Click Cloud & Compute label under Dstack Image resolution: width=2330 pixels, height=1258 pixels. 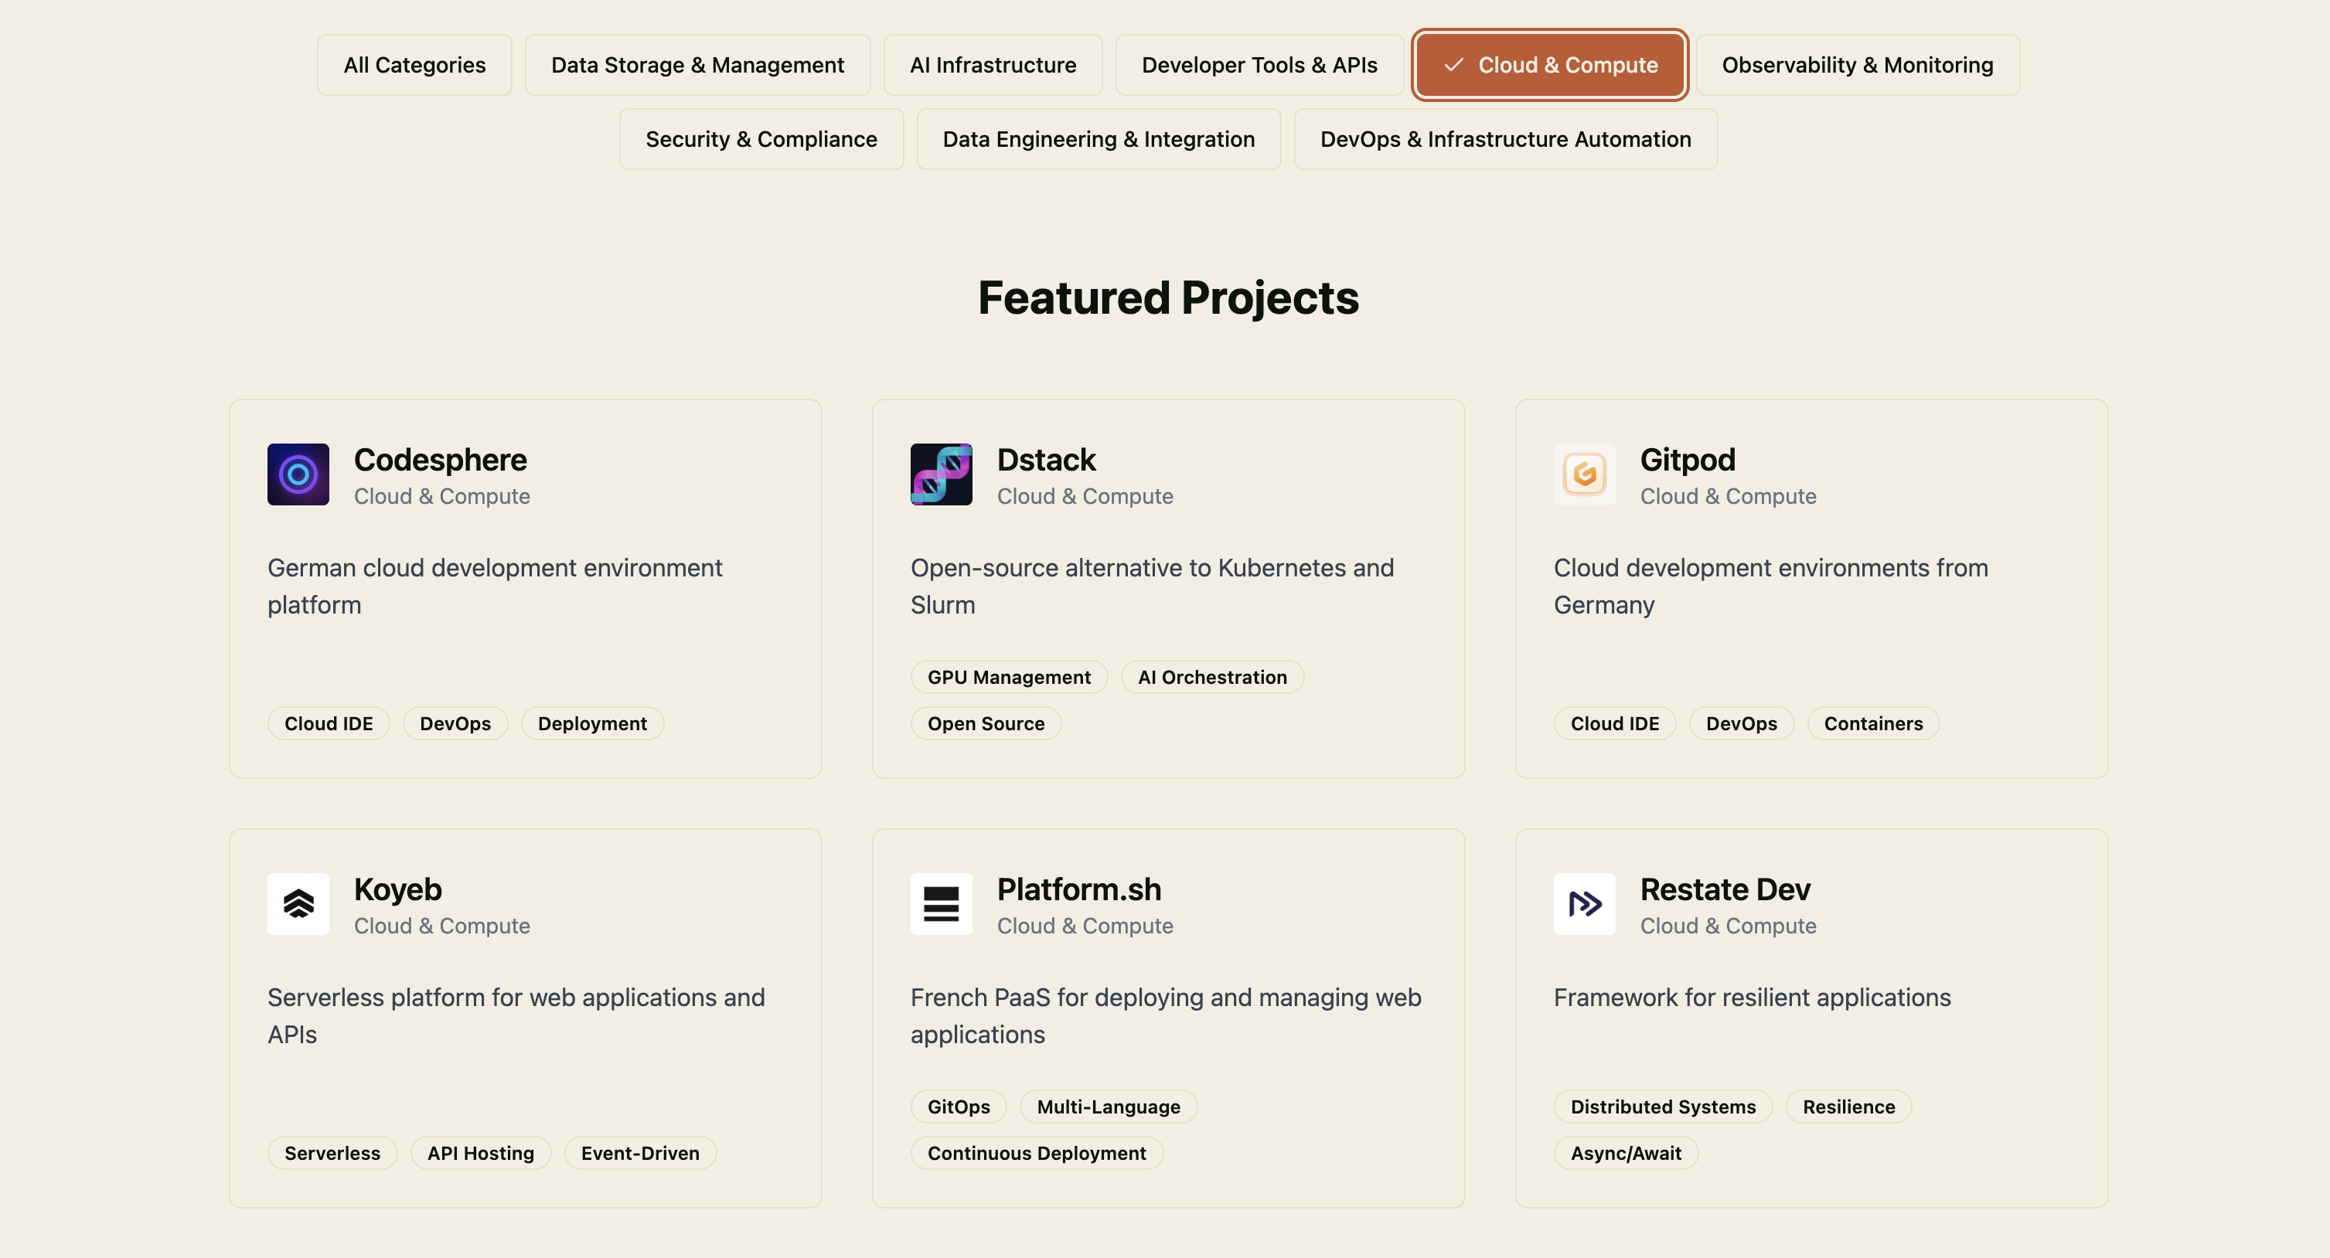(1085, 497)
